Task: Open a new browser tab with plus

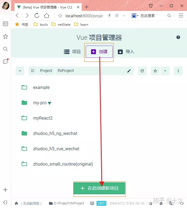Action: tap(86, 7)
